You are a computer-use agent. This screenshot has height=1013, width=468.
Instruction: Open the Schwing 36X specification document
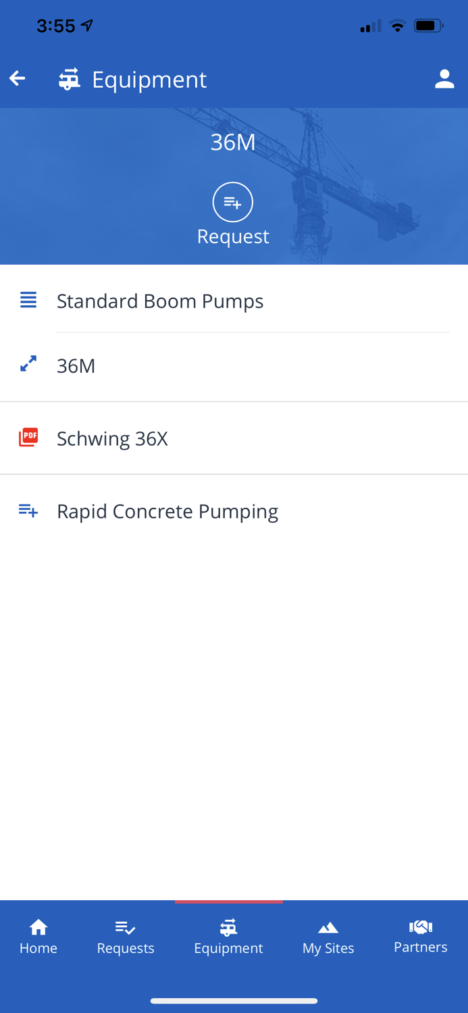click(112, 438)
